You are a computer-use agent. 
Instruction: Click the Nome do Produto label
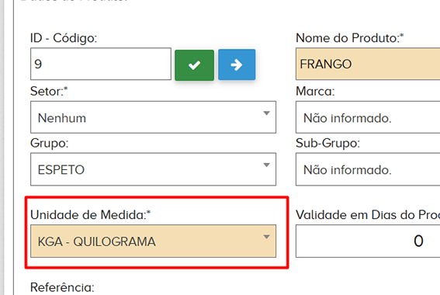(x=350, y=38)
